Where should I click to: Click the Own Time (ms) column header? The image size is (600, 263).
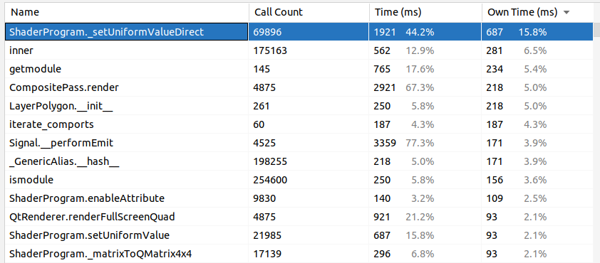pos(537,13)
